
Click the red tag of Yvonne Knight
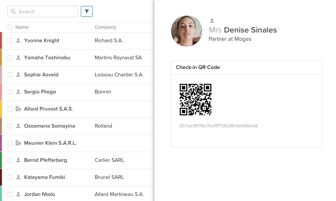point(1,41)
